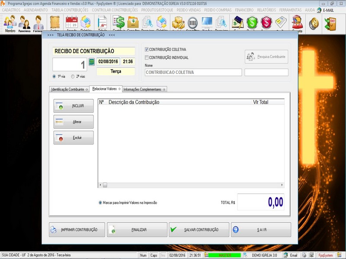
Task: Open the Consultar contributions box icon
Action: pos(133,23)
